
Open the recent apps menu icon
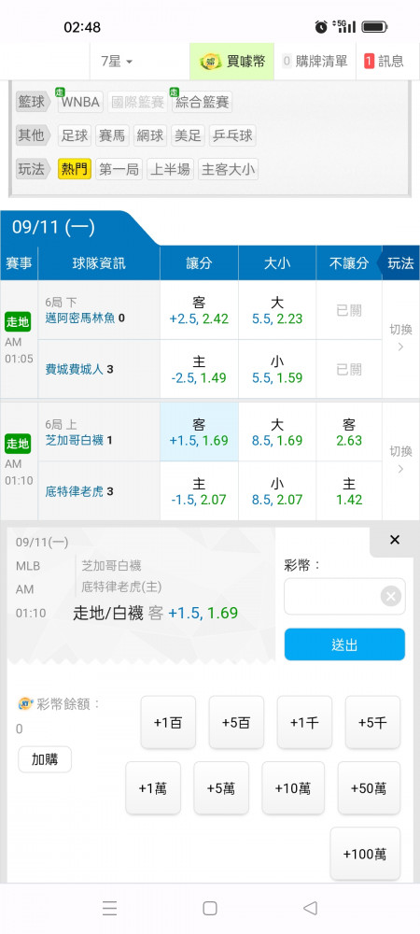109,908
